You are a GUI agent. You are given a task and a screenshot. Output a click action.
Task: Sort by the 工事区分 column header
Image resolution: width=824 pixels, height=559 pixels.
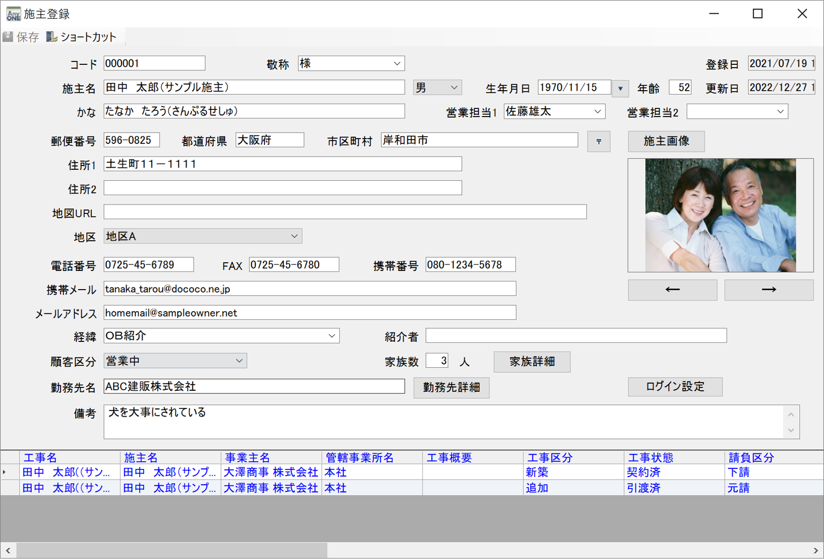pos(550,457)
